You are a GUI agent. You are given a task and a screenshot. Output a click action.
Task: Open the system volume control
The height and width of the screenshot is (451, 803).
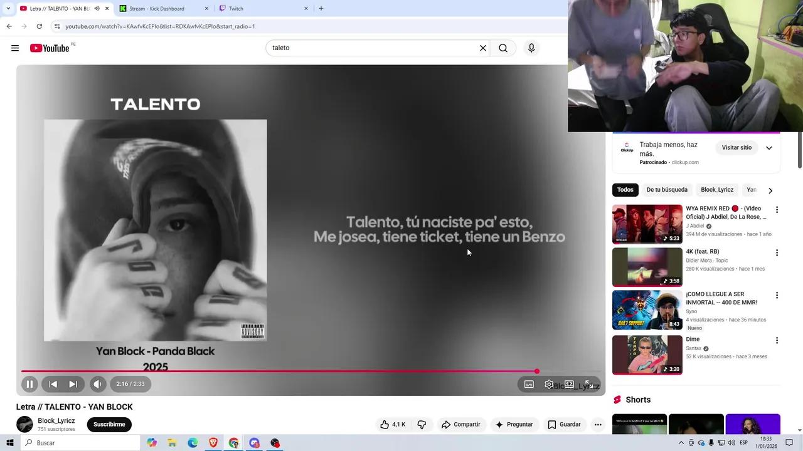[x=731, y=443]
